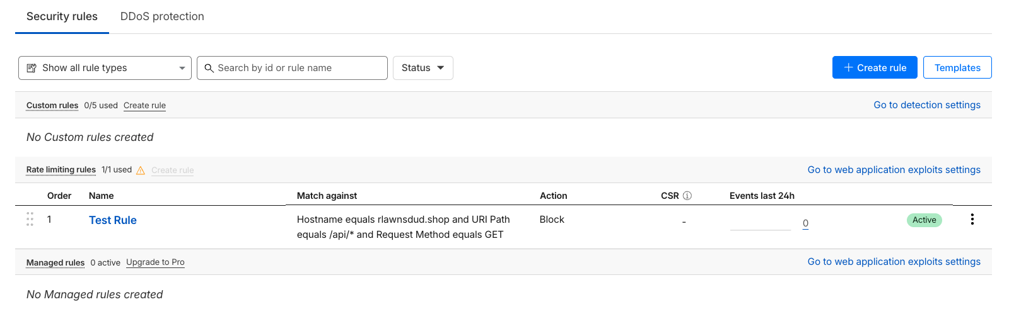
Task: Click the events count 0 link
Action: coord(805,223)
